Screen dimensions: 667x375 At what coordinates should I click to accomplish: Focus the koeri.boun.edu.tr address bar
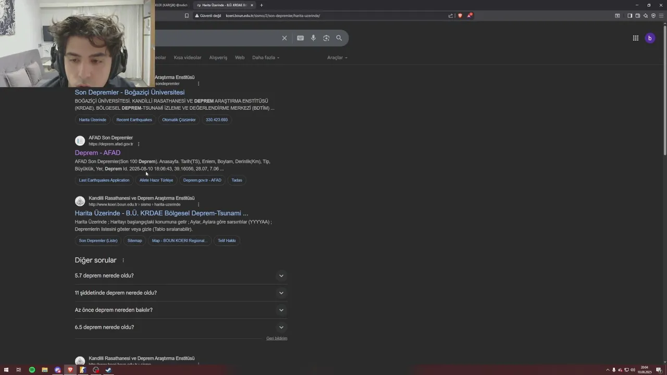(x=333, y=16)
